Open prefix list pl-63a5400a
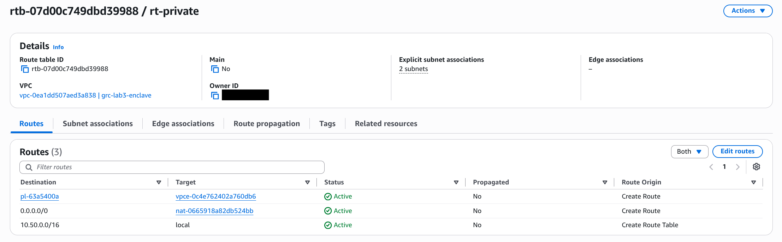Screen dimensions: 782x242 [40, 196]
